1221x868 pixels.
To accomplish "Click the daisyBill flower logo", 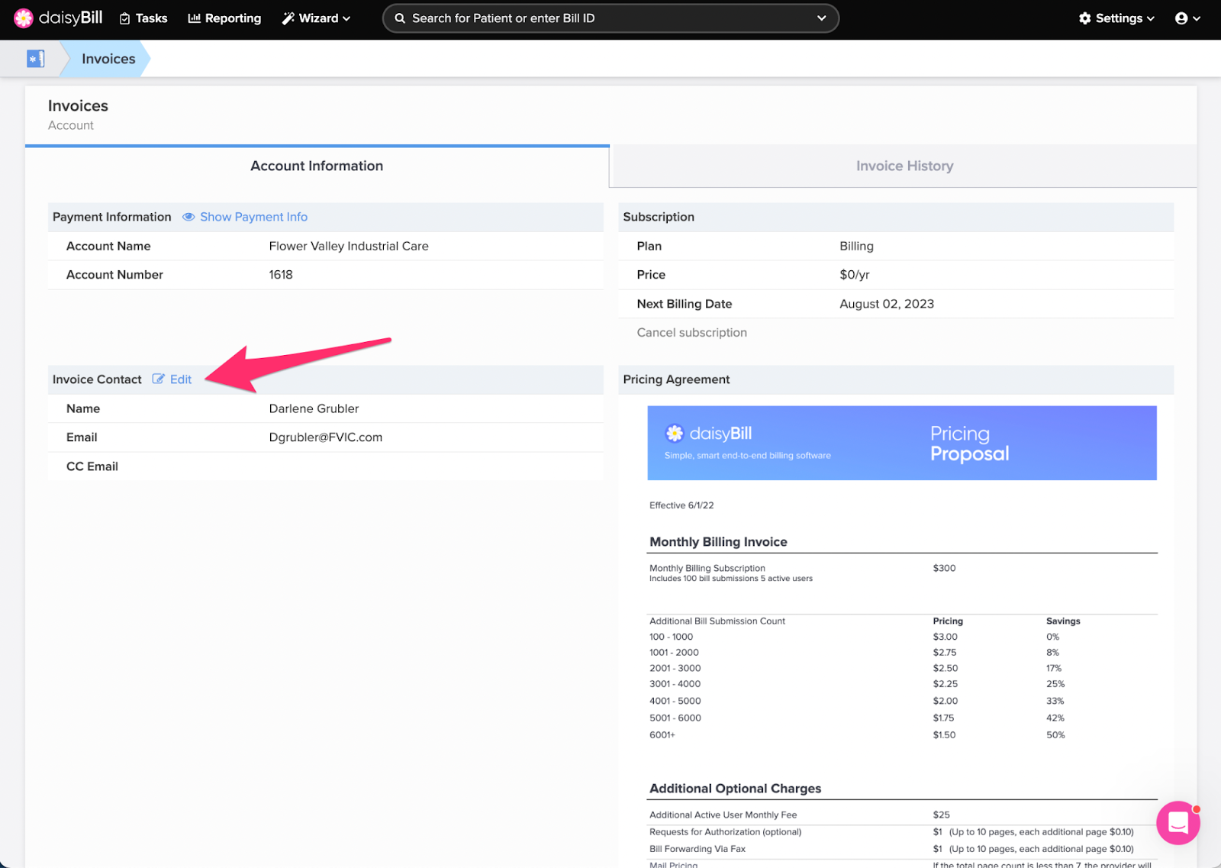I will (24, 18).
